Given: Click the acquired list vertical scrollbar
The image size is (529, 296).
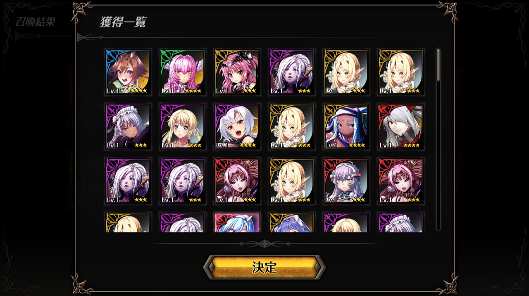Looking at the screenshot, I should click(438, 140).
